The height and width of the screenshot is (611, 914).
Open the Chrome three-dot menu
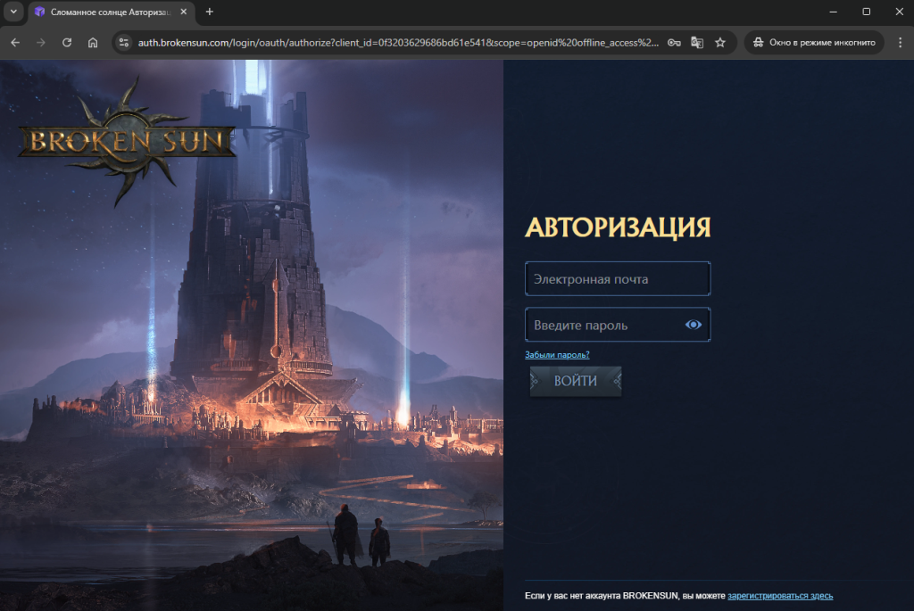click(x=900, y=43)
